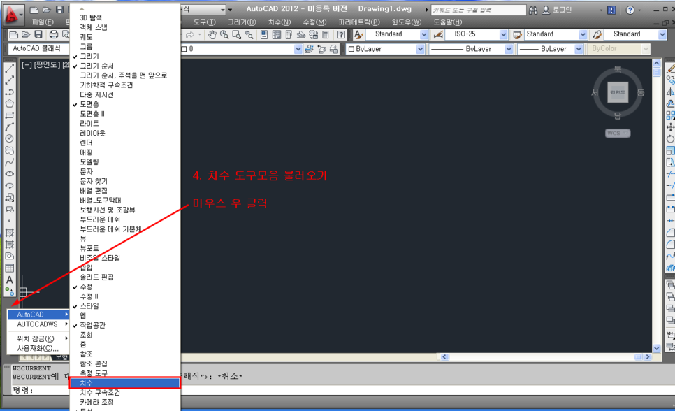Click the Plot printer icon
Screen dimensions: 675x411
pyautogui.click(x=53, y=34)
